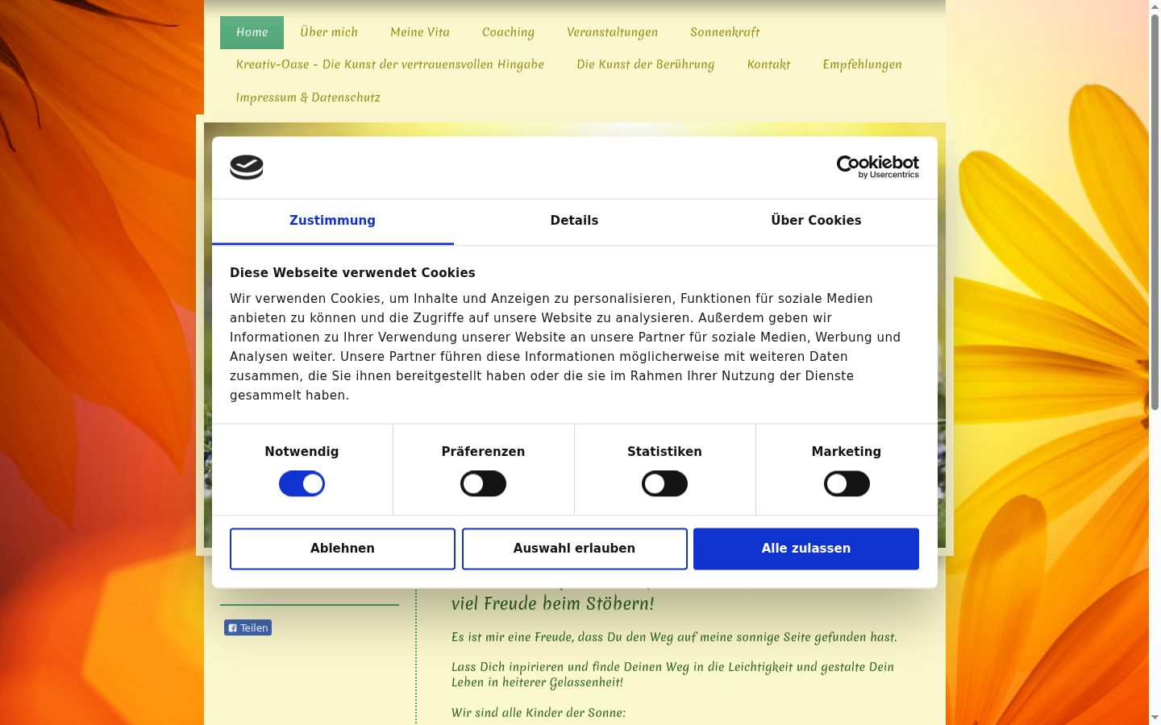Accept all cookies with Alle zulassen
1161x725 pixels.
pos(806,549)
